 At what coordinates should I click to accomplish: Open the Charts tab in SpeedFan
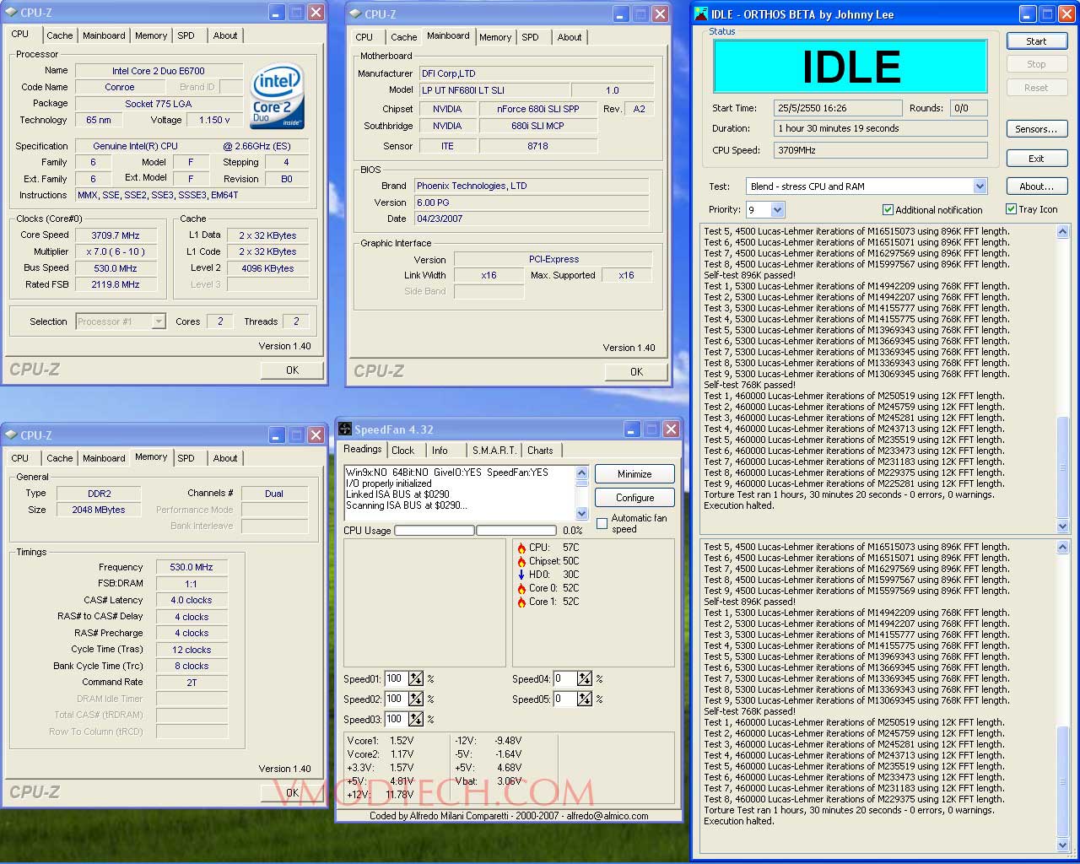pyautogui.click(x=540, y=451)
